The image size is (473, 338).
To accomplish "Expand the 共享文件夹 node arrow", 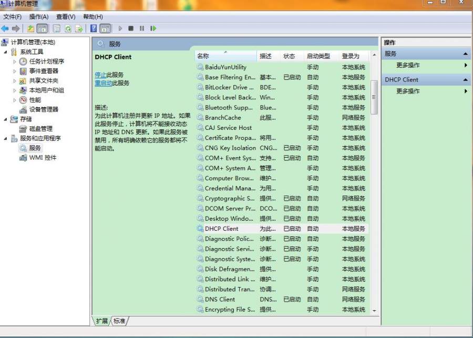I will pyautogui.click(x=15, y=81).
